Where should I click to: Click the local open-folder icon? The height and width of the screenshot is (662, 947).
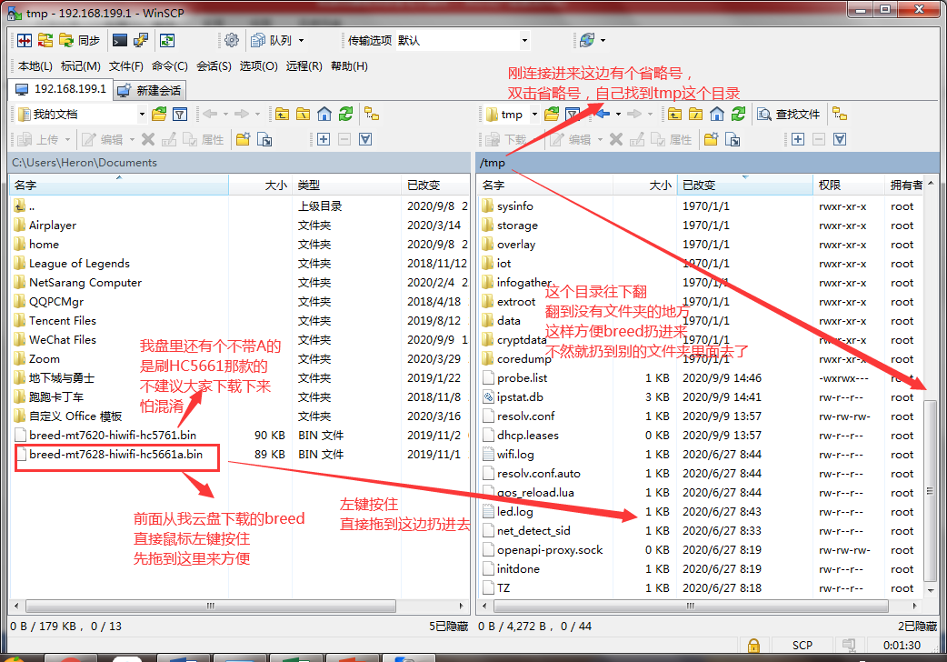159,114
